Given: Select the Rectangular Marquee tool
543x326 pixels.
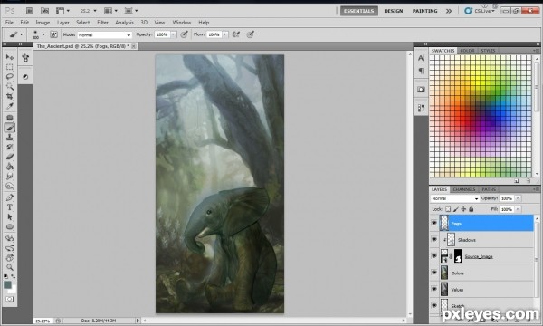Looking at the screenshot, I should (x=10, y=67).
